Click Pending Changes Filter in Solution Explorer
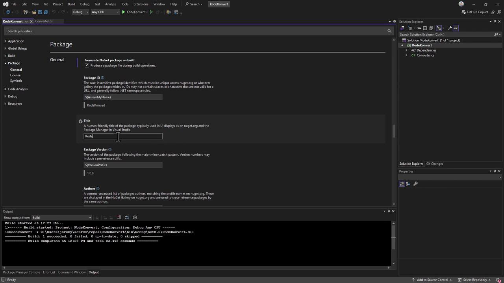504x283 pixels. point(411,28)
